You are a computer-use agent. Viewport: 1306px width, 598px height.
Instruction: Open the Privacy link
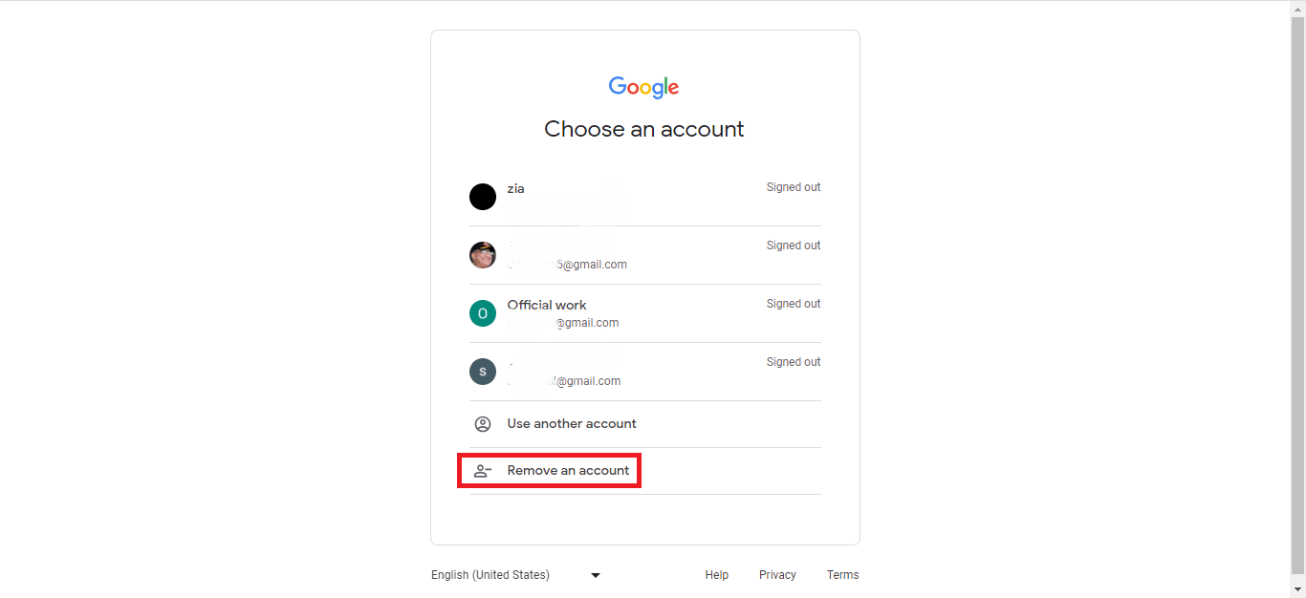pos(777,575)
